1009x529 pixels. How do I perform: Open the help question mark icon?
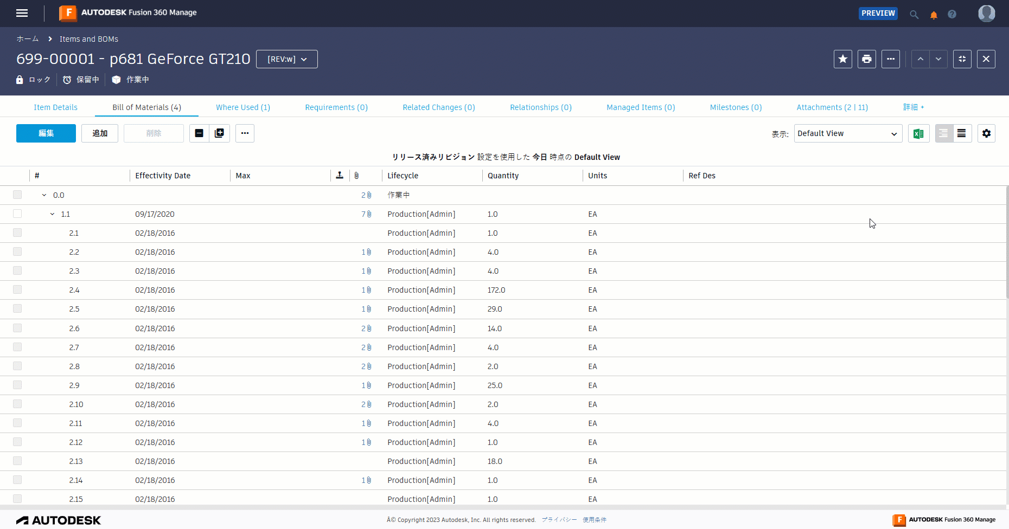[x=952, y=14]
